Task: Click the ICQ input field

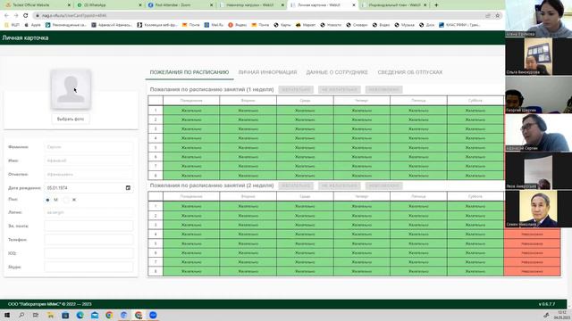Action: pos(88,253)
